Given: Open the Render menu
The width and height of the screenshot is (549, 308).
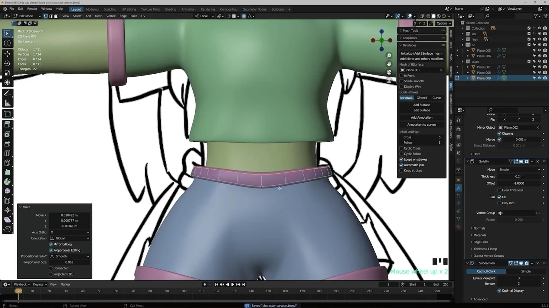Looking at the screenshot, I should pyautogui.click(x=32, y=9).
